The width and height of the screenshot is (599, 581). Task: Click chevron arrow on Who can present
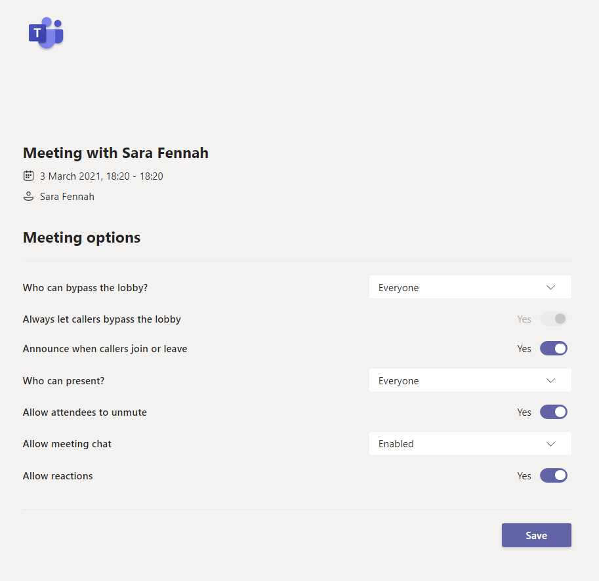(x=551, y=380)
